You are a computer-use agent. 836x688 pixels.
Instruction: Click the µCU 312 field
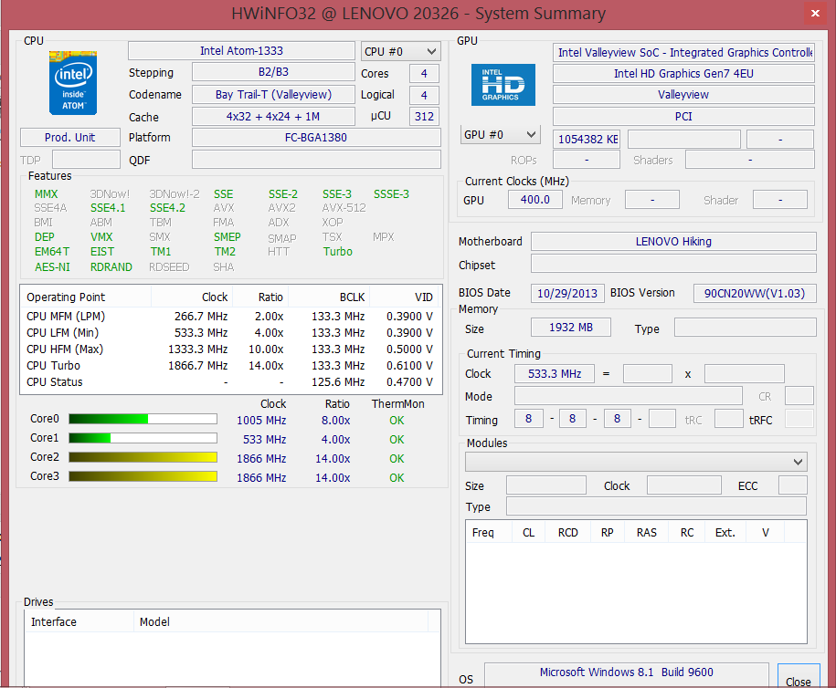(425, 116)
